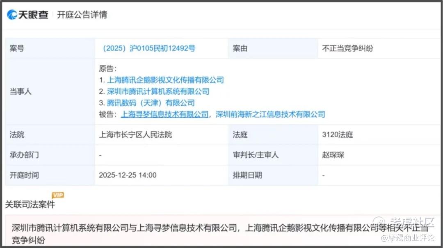Viewport: 443px width, 248px height.
Task: Click the VIP badge above 关联司法案件
Action: click(58, 195)
